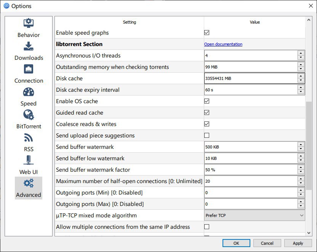Switch to Speed tab label
Viewport: 317px width, 252px height.
click(x=29, y=104)
